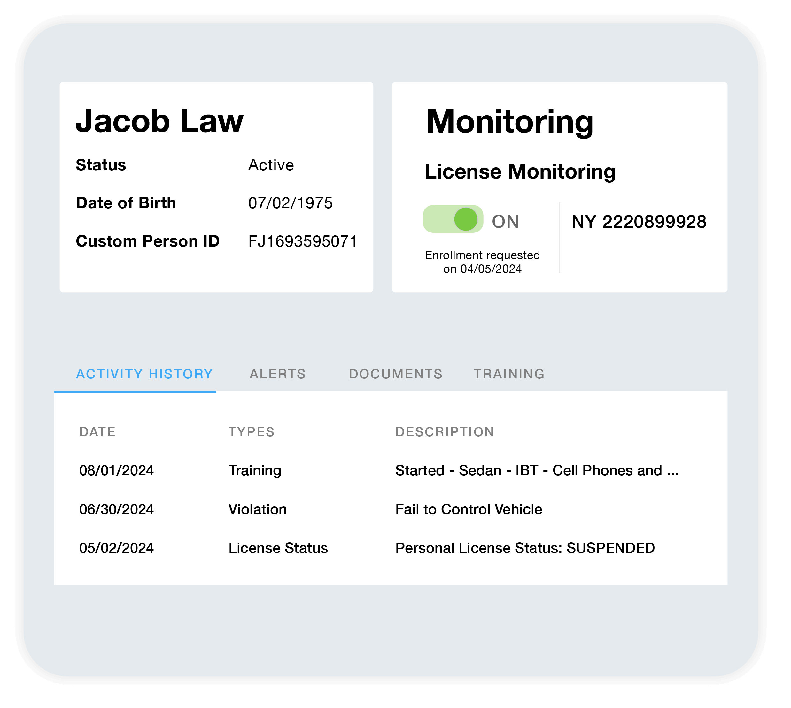Click the DATE column header
The image size is (791, 708).
(97, 431)
